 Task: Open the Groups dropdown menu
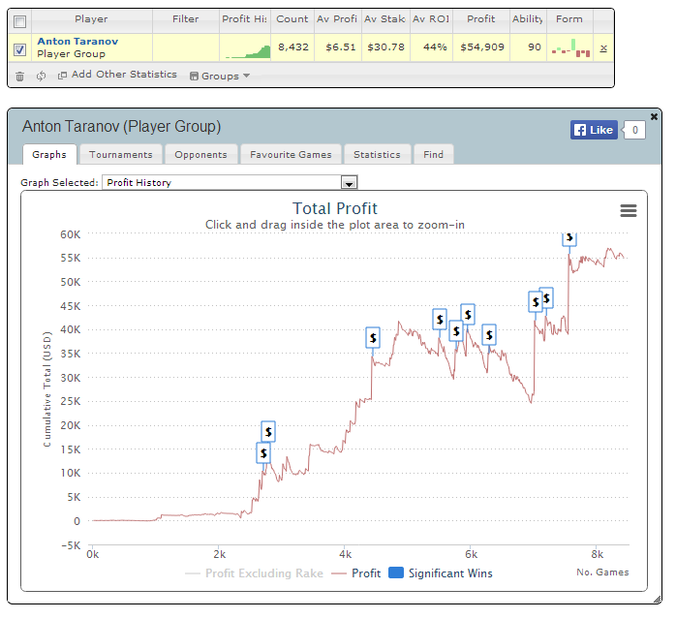pos(220,76)
